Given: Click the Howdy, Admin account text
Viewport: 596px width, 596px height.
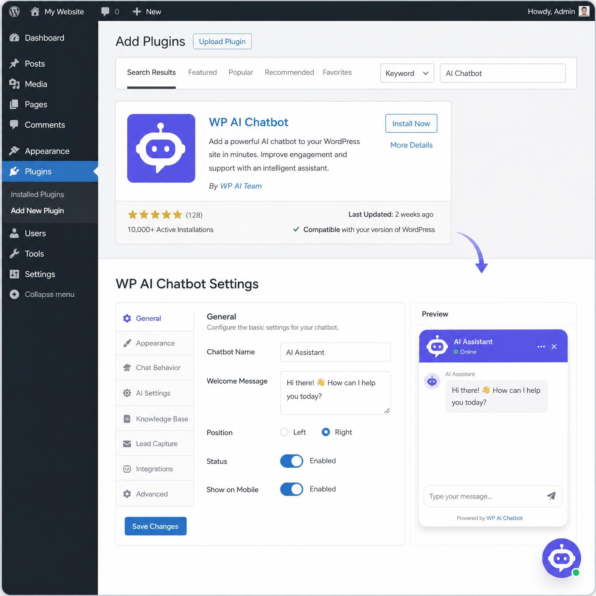Looking at the screenshot, I should coord(551,12).
